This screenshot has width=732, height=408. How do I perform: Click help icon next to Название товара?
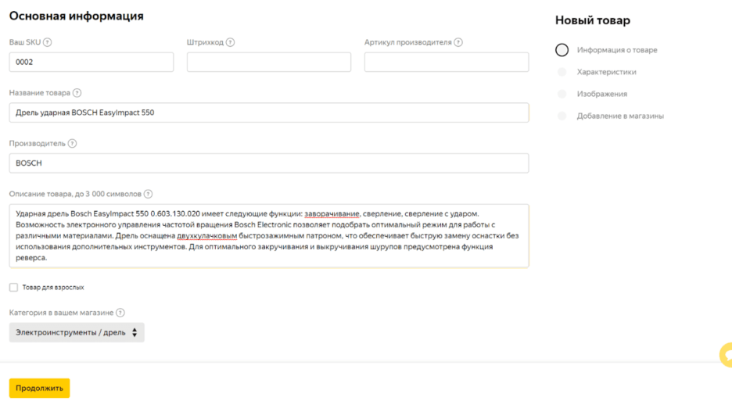point(77,93)
